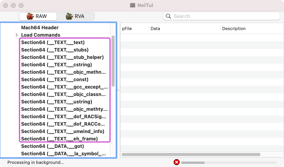Click the Data column header

click(185, 28)
